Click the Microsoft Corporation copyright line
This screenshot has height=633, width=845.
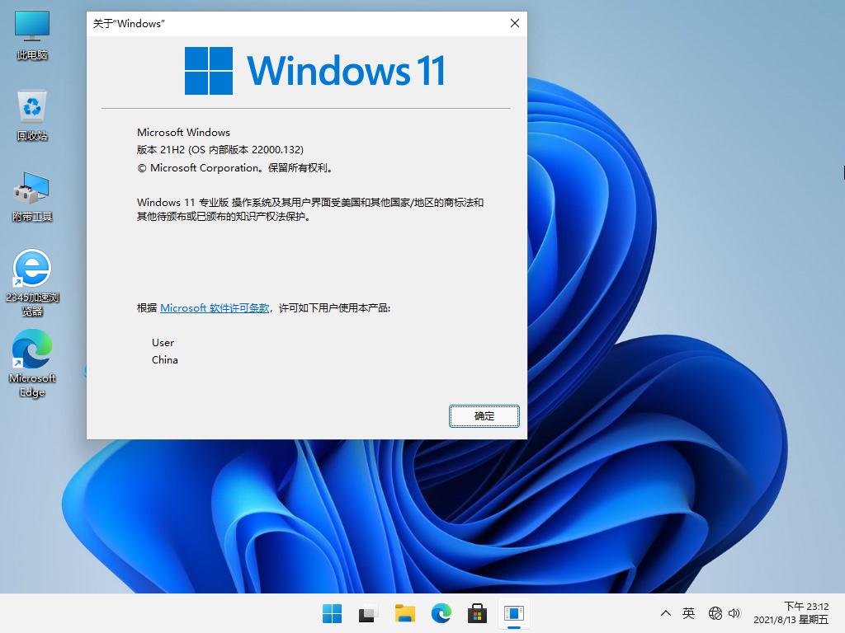pos(235,168)
